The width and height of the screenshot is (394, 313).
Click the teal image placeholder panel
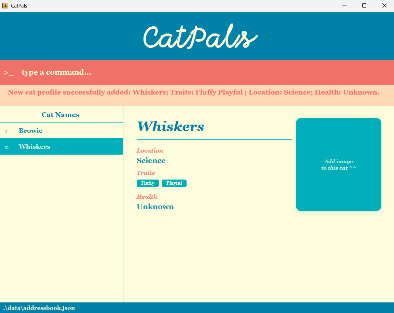338,165
